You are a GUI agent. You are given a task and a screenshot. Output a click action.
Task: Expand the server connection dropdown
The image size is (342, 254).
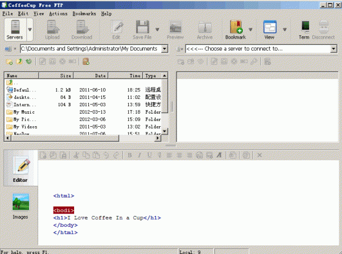pyautogui.click(x=333, y=49)
